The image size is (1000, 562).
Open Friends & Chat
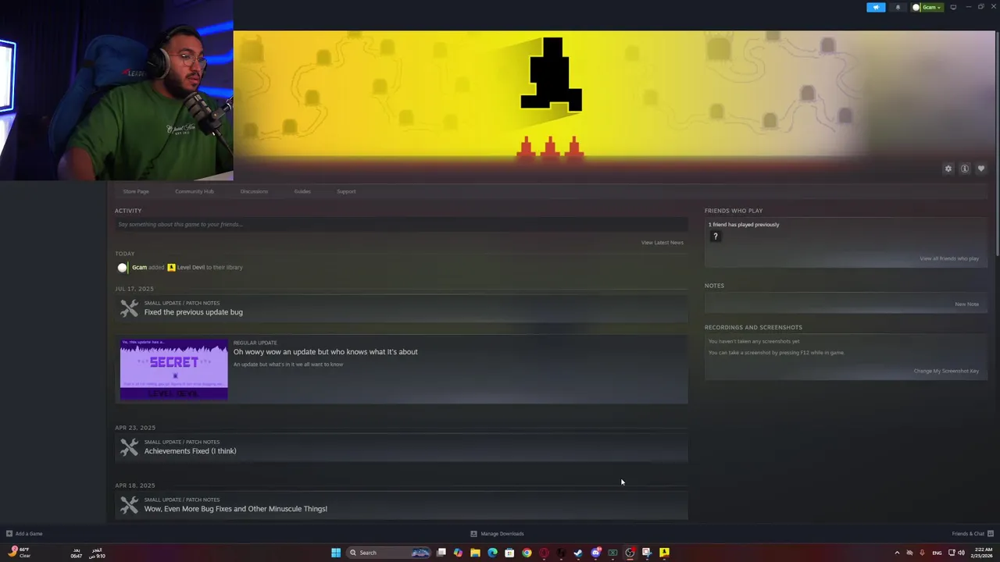click(973, 534)
